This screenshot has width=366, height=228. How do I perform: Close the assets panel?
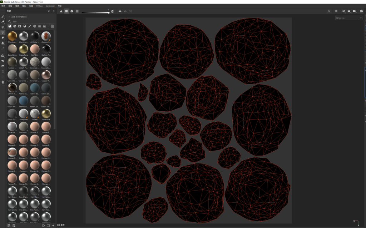click(x=54, y=11)
